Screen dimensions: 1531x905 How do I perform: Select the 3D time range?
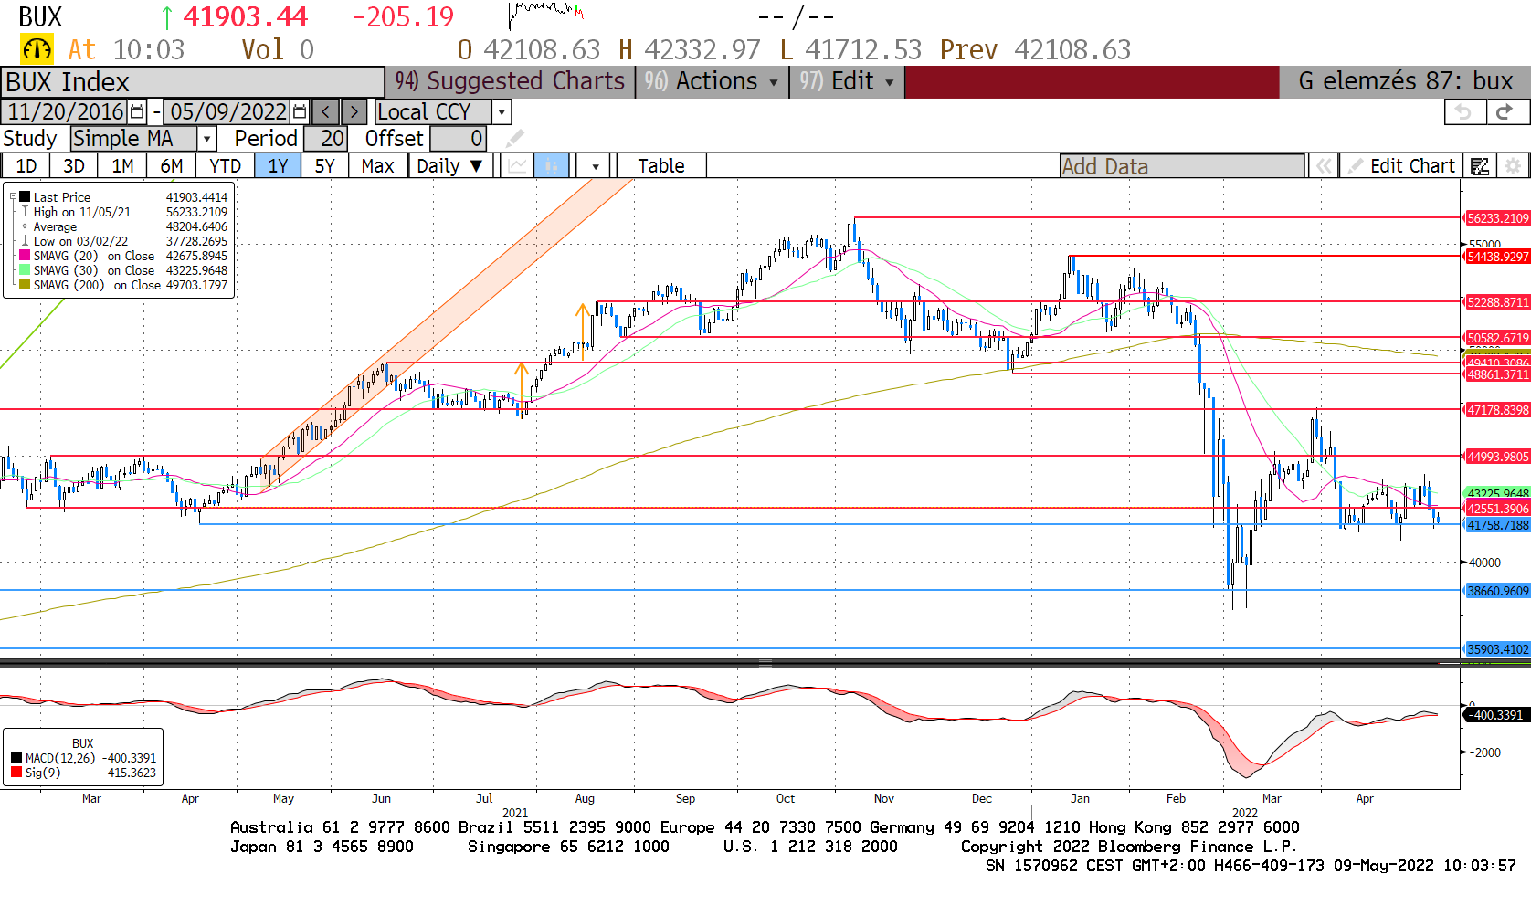pyautogui.click(x=74, y=166)
